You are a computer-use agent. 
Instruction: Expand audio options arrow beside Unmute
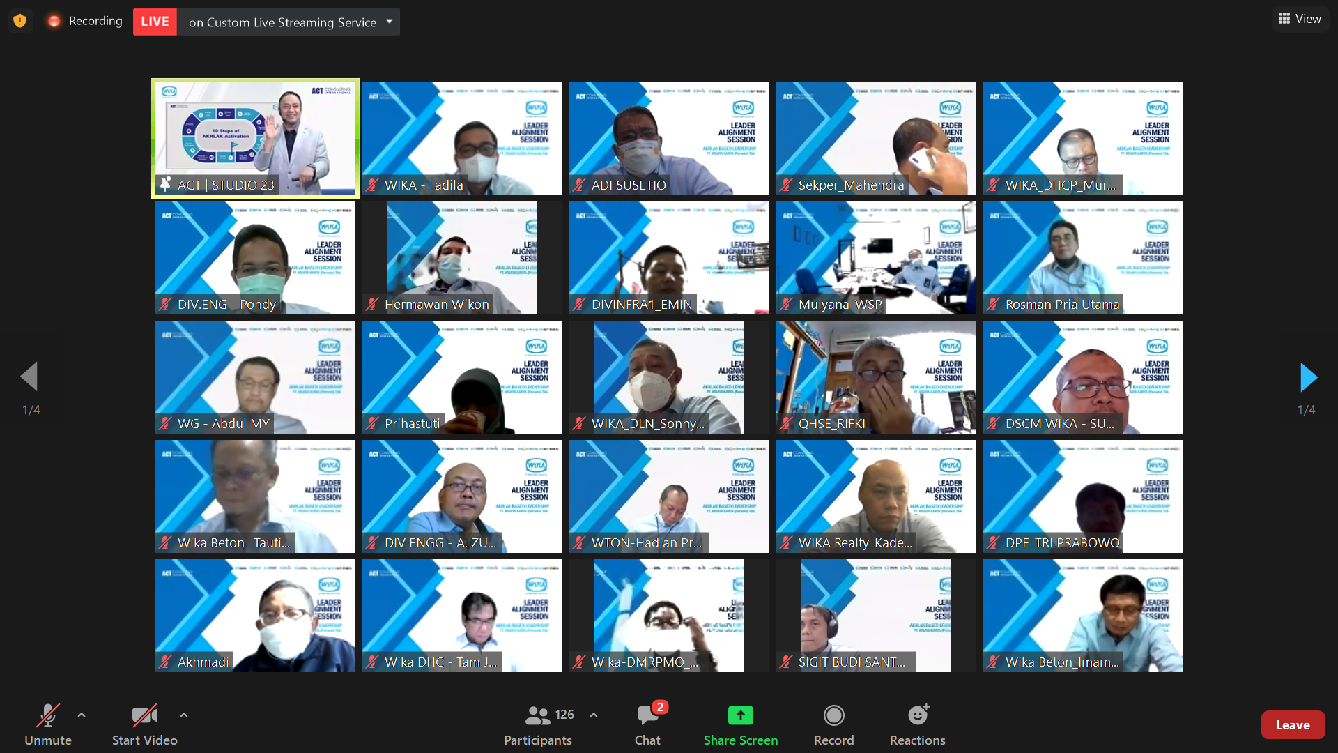pos(82,715)
